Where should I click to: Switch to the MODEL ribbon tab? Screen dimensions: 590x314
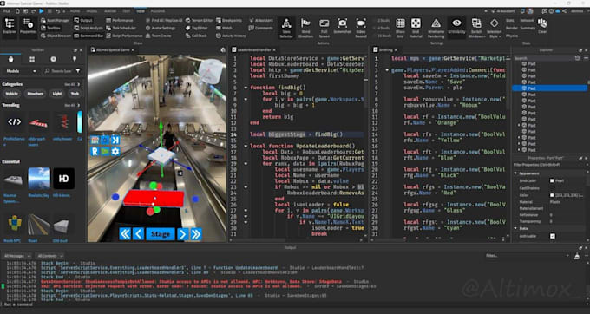pos(92,11)
